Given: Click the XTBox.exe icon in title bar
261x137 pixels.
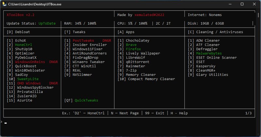Looking at the screenshot, I should tap(5, 4).
